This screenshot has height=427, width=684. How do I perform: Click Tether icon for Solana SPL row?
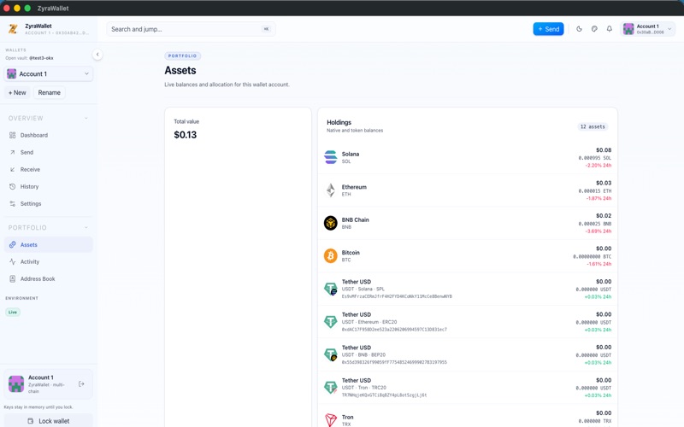(x=330, y=289)
